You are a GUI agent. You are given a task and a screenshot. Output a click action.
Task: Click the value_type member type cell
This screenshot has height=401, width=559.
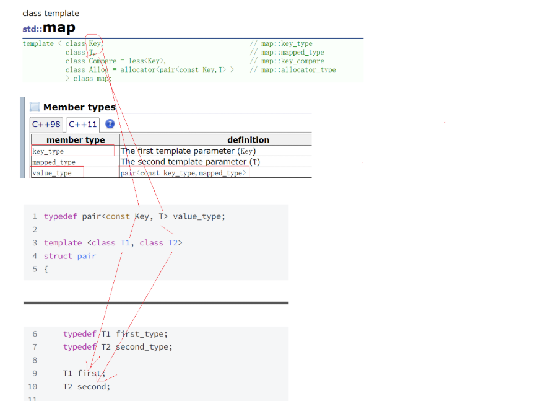click(76, 173)
